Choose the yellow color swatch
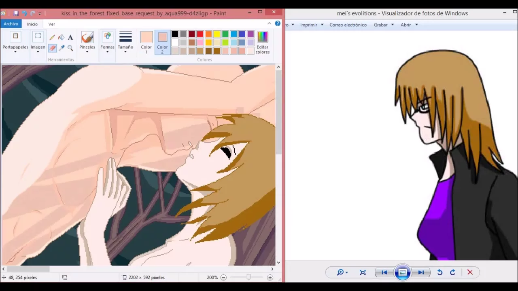 [x=217, y=34]
